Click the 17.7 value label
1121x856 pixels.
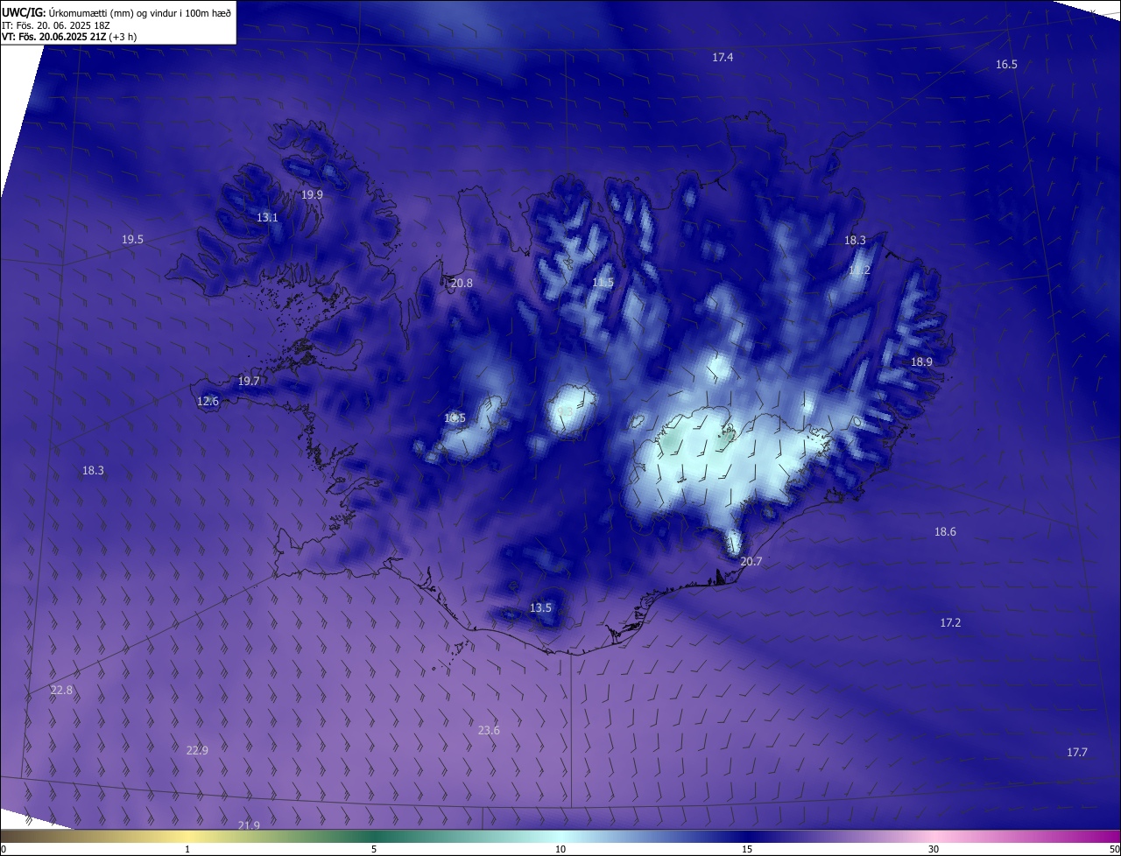[1076, 753]
